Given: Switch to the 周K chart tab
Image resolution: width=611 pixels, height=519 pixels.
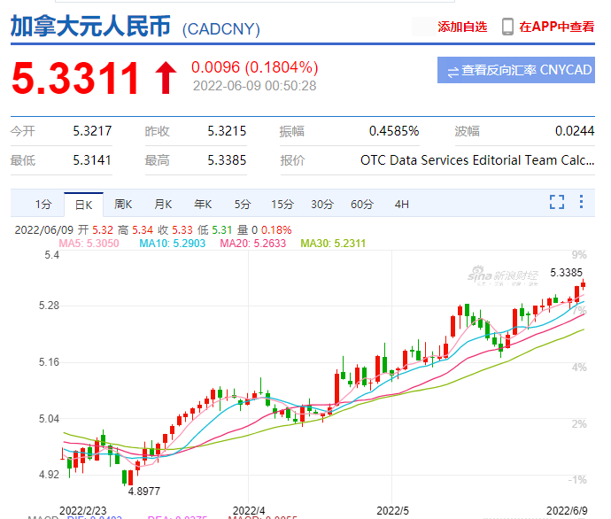Looking at the screenshot, I should (123, 205).
